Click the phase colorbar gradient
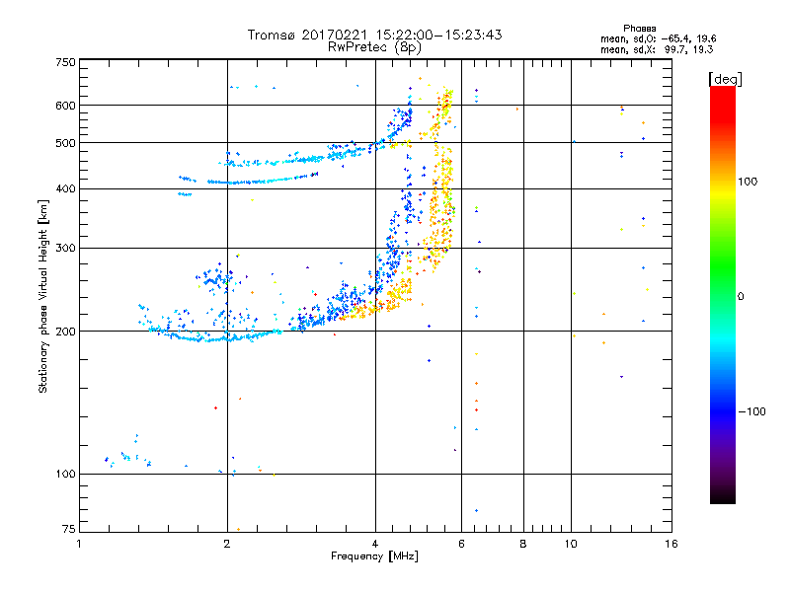Viewport: 790px width, 592px height. point(723,294)
